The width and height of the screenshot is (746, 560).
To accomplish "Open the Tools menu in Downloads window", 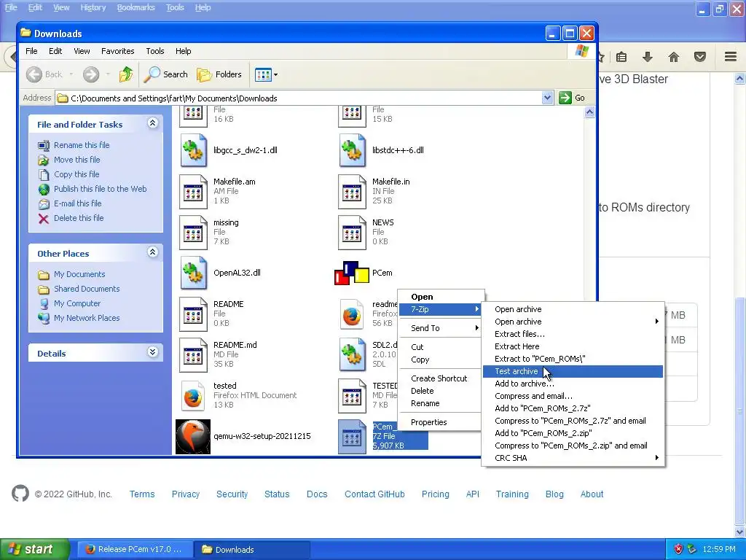I will click(x=154, y=51).
